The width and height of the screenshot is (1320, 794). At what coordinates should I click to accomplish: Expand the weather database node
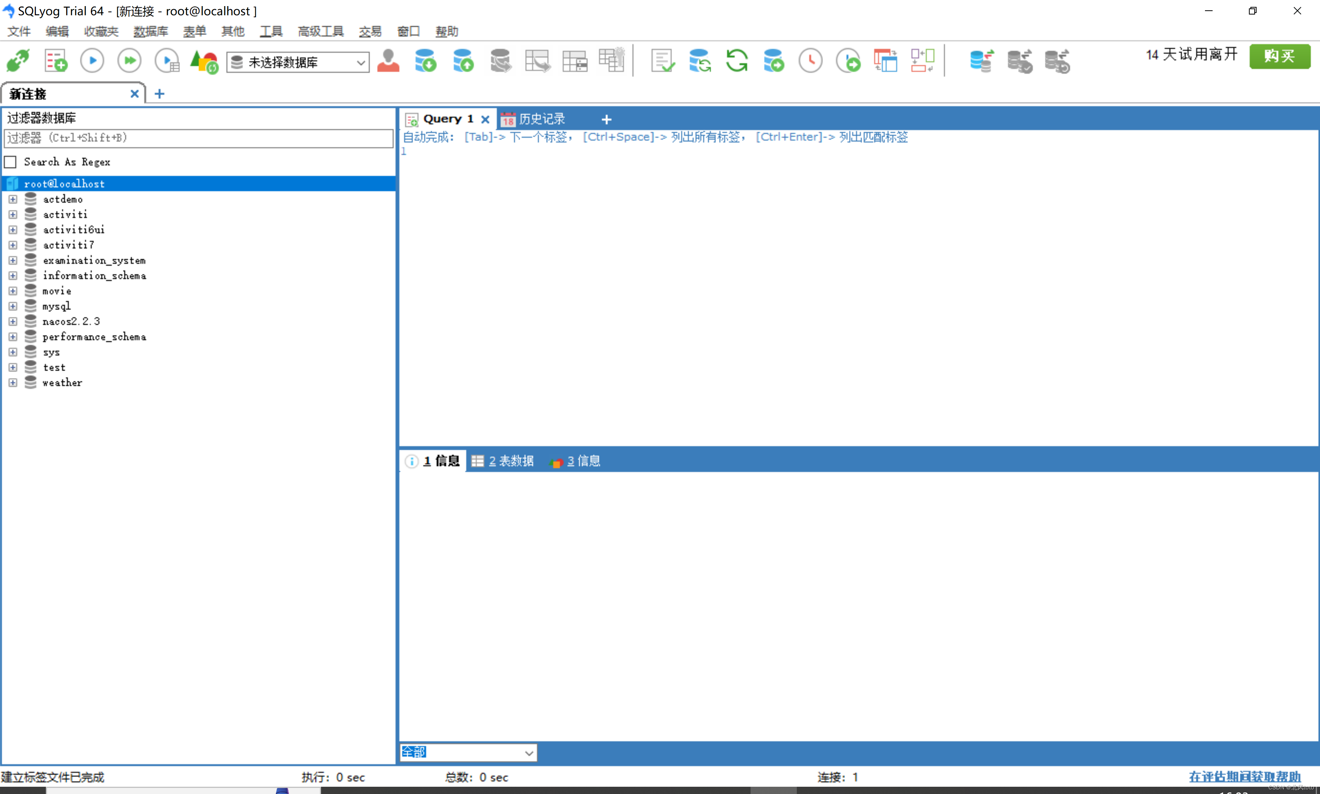pos(13,383)
